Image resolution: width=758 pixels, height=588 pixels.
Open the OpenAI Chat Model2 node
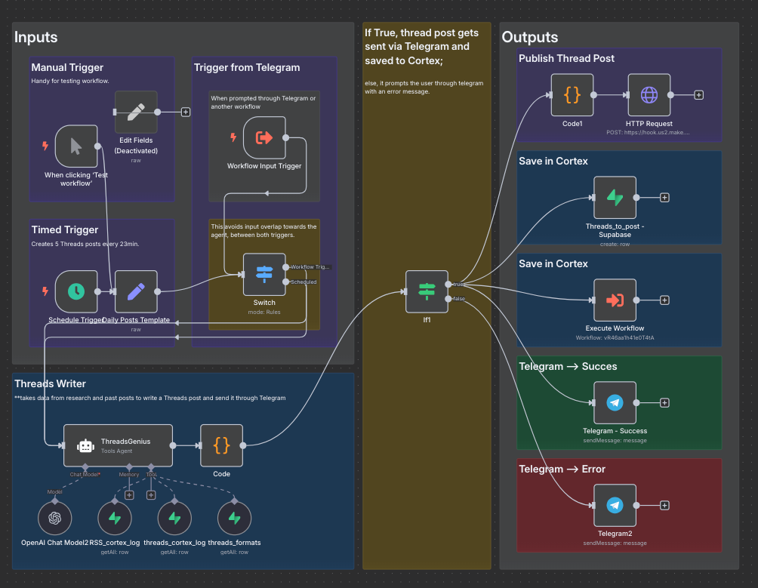[x=54, y=518]
